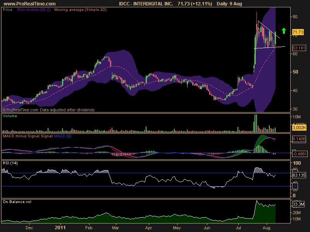Click the On Balance vol label

(17, 202)
